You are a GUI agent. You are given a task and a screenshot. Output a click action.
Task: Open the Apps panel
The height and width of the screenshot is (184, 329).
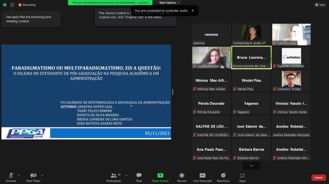click(242, 175)
